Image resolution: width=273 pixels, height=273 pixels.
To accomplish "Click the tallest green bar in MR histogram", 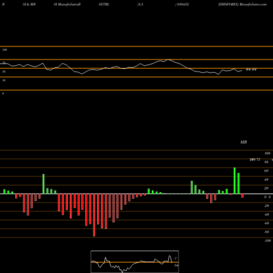I will (x=235, y=181).
